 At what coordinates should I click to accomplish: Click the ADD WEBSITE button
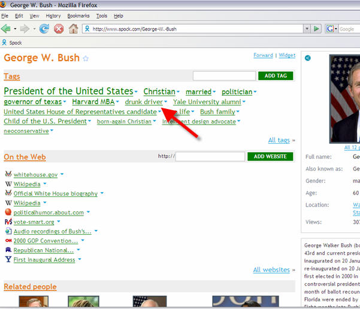[270, 156]
